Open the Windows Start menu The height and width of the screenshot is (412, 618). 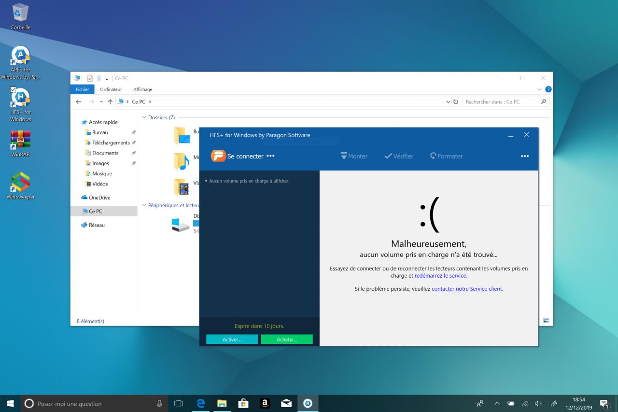pyautogui.click(x=10, y=403)
